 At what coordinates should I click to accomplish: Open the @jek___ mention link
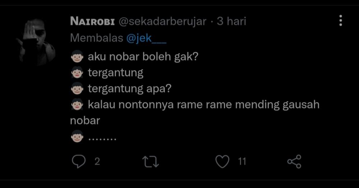(146, 38)
